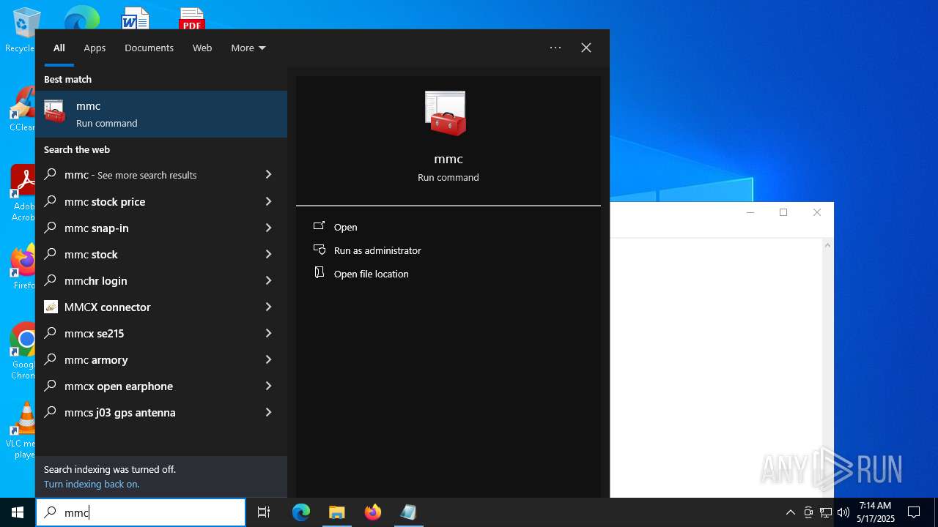Click the Microsoft Edge desktop icon
This screenshot has height=527, width=938.
(x=81, y=18)
